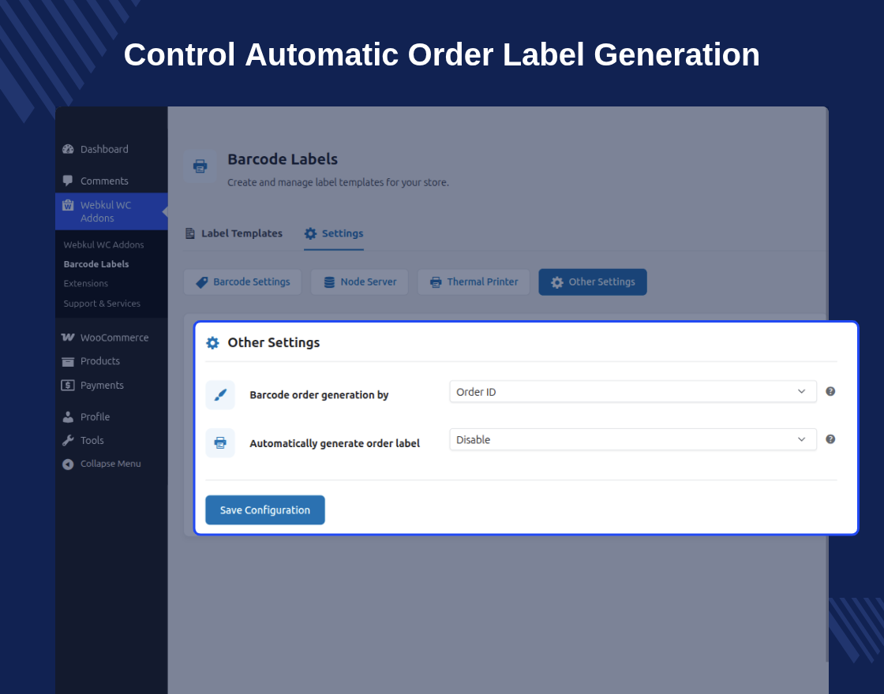
Task: Click Save Configuration button
Action: click(x=265, y=509)
